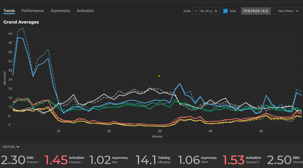
Task: Click the Activation Channel 2 value
Action: [242, 160]
